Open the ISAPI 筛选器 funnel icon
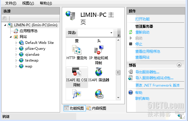Viewport: 188px width, 121px height. click(x=99, y=72)
